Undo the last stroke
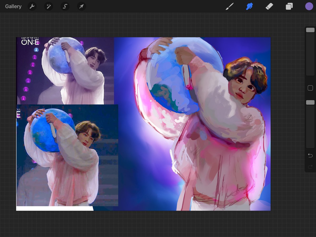 [310, 156]
